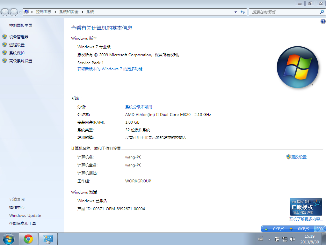Click the Back navigation arrow button
The width and height of the screenshot is (326, 245).
coord(5,12)
